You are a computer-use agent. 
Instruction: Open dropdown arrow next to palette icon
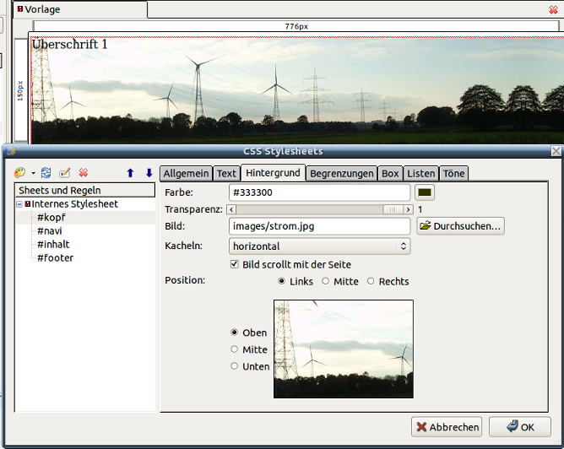34,173
